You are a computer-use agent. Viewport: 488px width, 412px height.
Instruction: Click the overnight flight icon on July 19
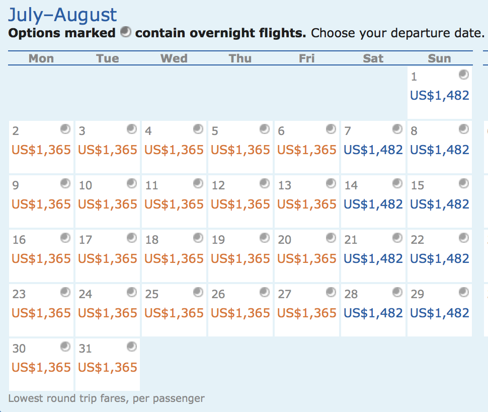click(265, 238)
